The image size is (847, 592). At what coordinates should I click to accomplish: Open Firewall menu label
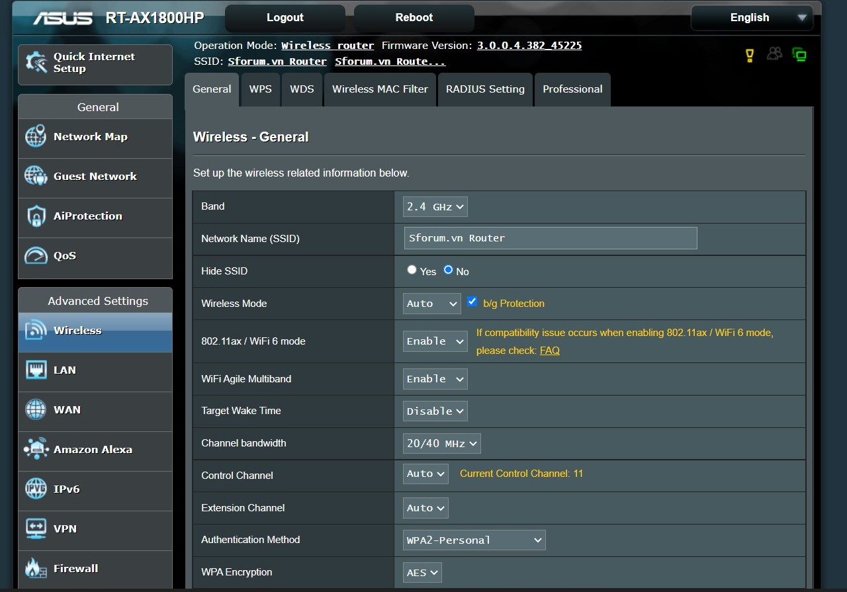tap(76, 568)
